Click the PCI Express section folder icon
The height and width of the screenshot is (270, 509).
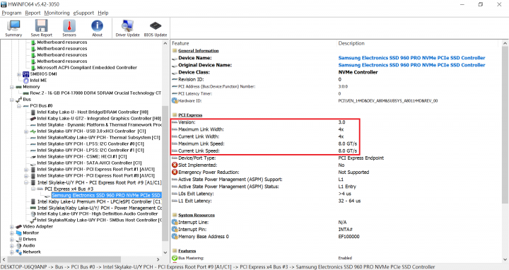(x=175, y=115)
